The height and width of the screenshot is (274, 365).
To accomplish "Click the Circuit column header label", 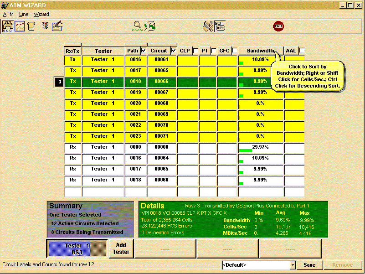I will [159, 51].
